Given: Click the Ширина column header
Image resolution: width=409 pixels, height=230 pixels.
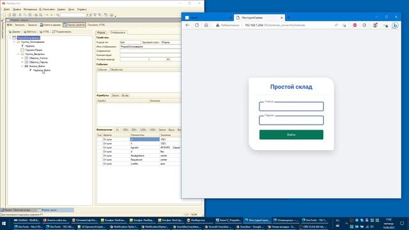Looking at the screenshot, I should coord(116,135).
